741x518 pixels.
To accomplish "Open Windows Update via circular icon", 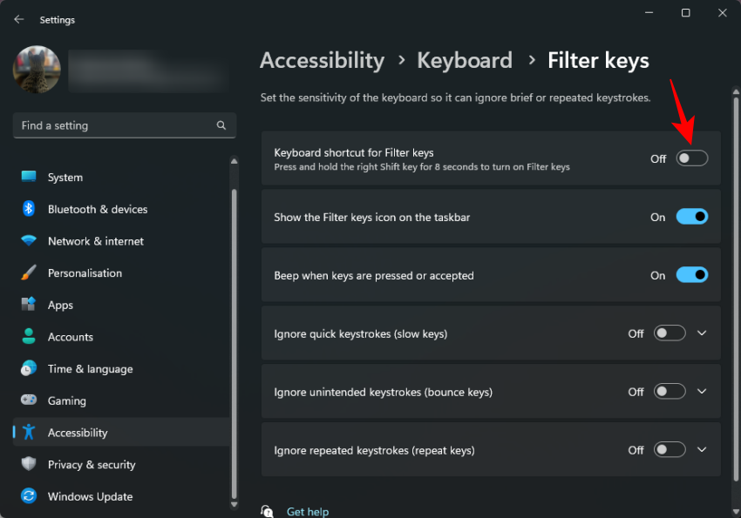I will (27, 496).
